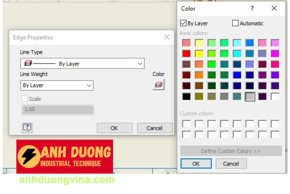The image size is (290, 194).
Task: Enable the Automatic color checkbox
Action: (235, 24)
